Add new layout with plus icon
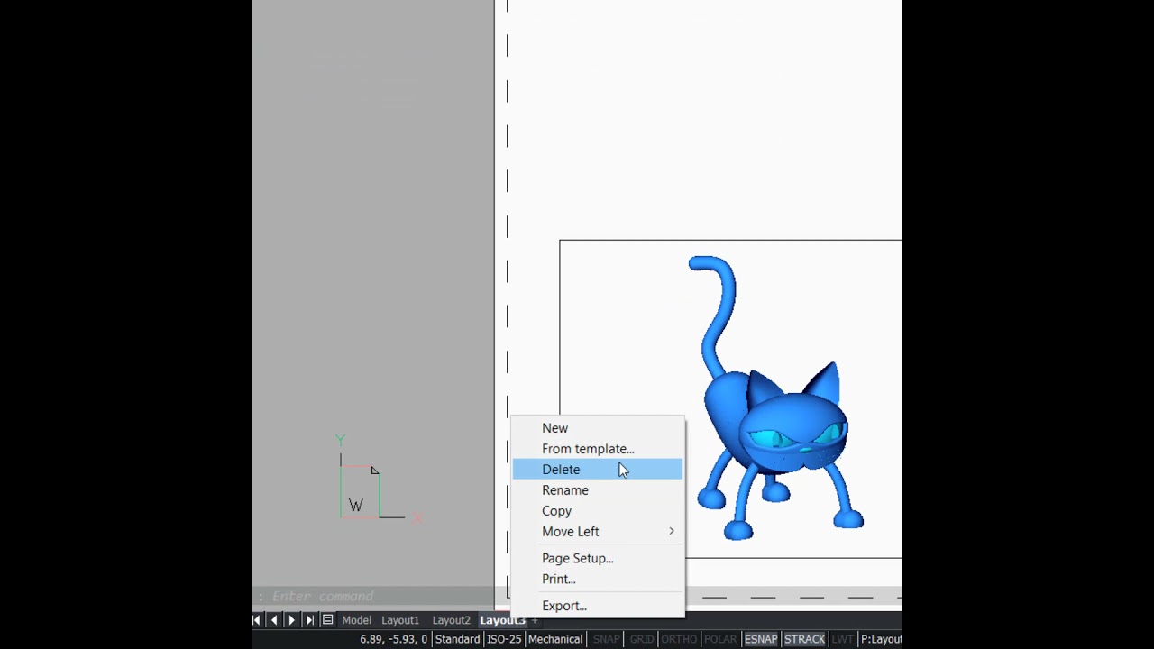The height and width of the screenshot is (649, 1154). [x=534, y=620]
